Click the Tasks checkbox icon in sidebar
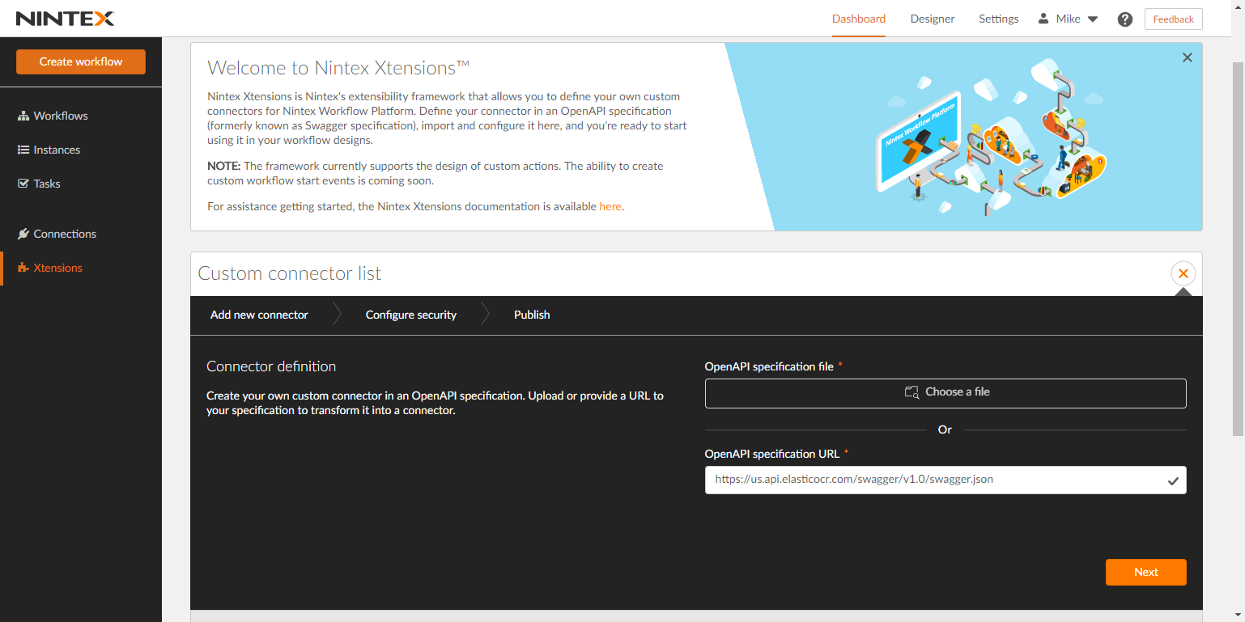Screen dimensions: 1245x622 click(x=23, y=184)
